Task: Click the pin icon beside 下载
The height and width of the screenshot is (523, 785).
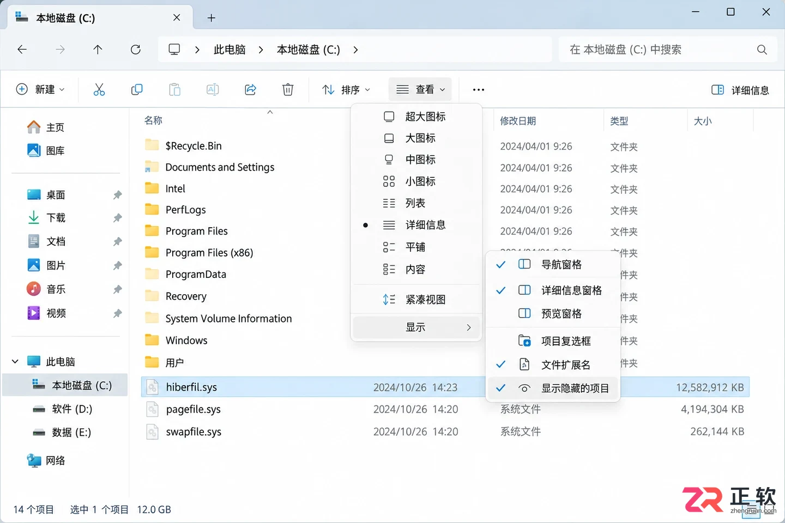Action: pos(117,218)
